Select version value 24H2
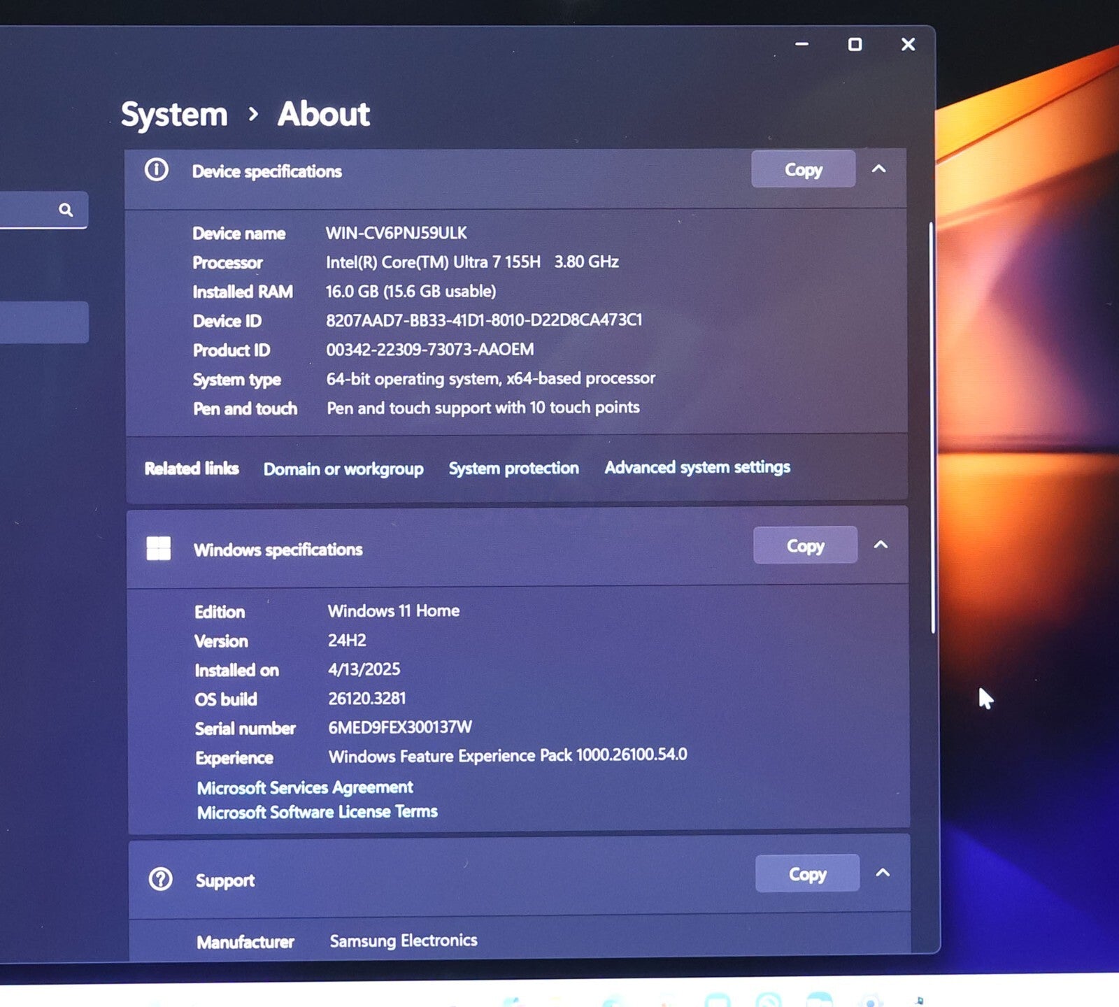The width and height of the screenshot is (1119, 1007). coord(347,640)
